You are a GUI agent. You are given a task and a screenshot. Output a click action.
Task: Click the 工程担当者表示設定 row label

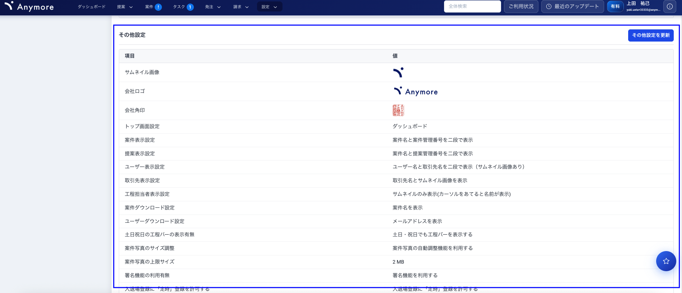pyautogui.click(x=147, y=194)
